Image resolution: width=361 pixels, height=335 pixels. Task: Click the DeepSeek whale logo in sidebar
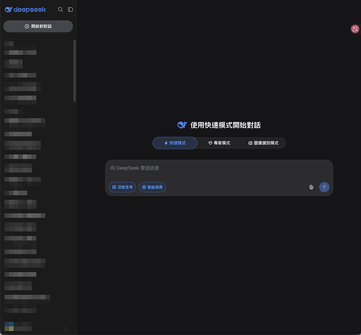(x=8, y=9)
